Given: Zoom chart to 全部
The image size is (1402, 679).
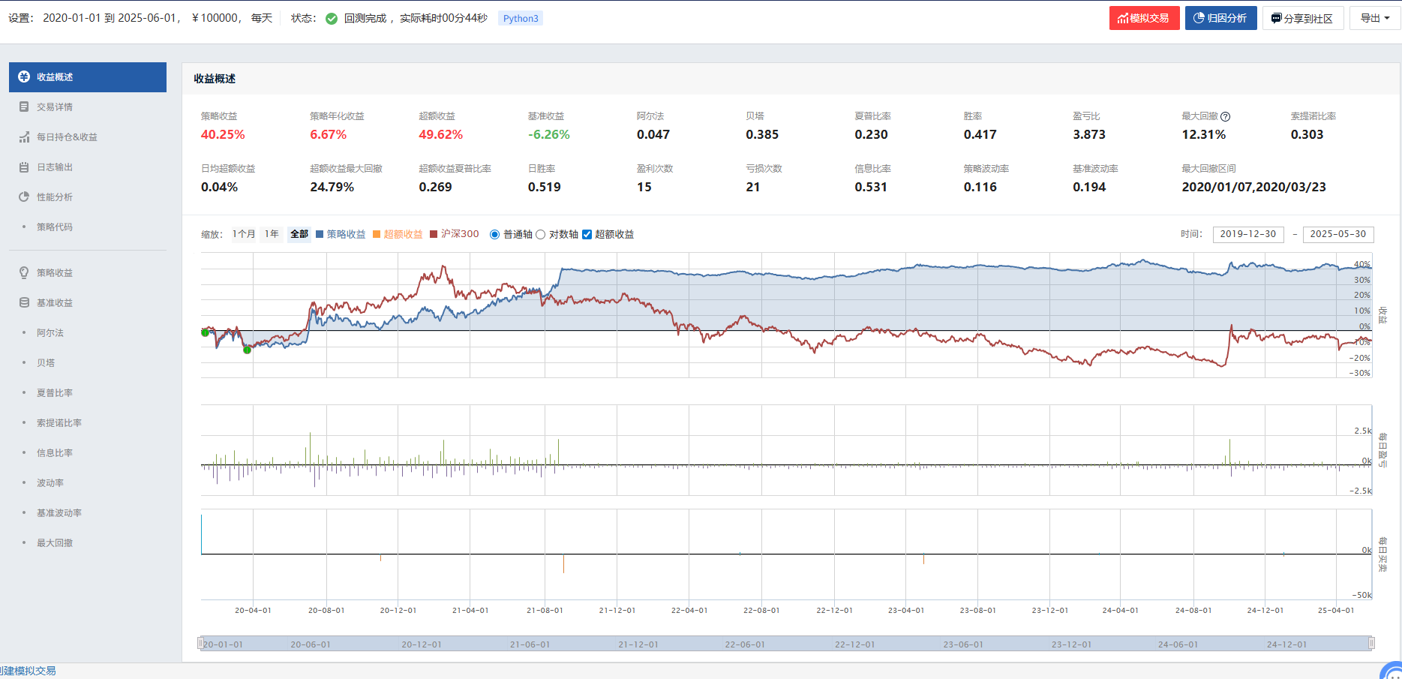Looking at the screenshot, I should point(299,234).
